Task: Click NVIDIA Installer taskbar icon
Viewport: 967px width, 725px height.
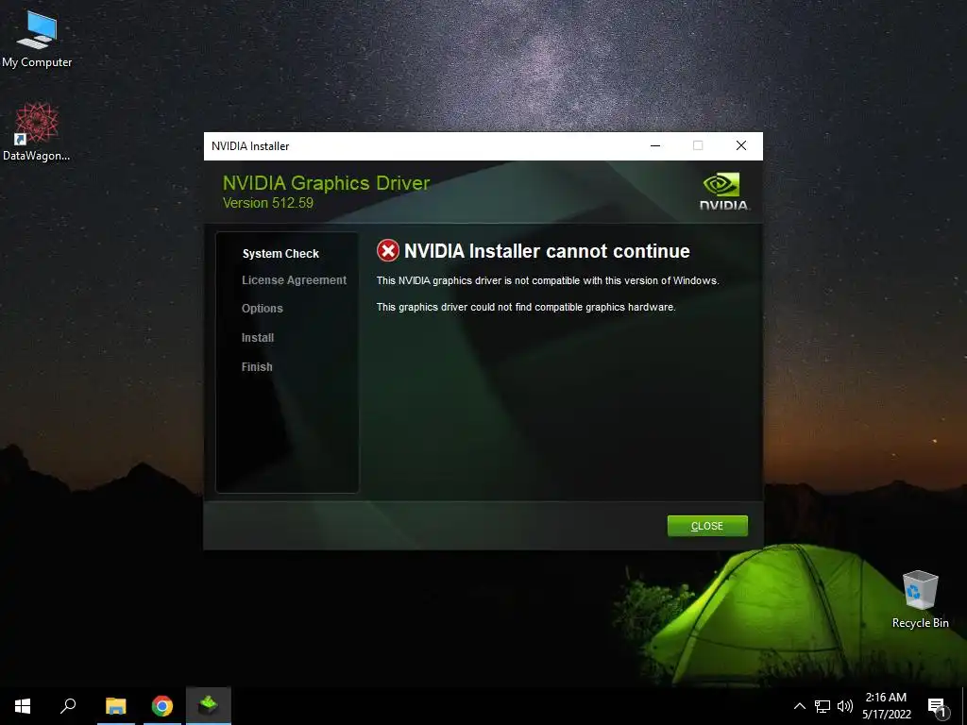Action: (209, 706)
